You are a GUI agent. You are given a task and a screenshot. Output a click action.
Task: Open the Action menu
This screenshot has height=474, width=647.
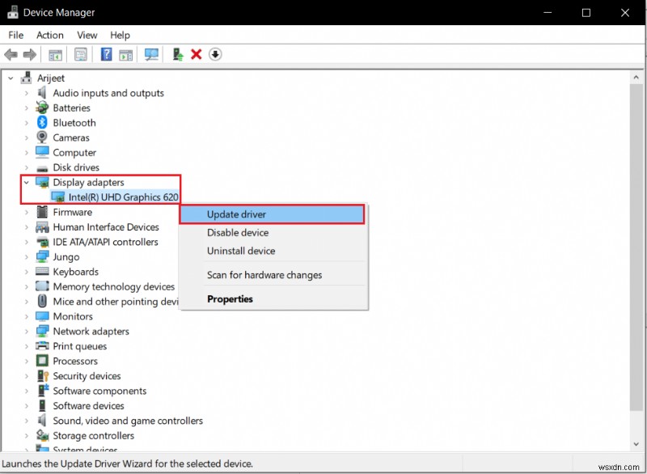pos(49,35)
